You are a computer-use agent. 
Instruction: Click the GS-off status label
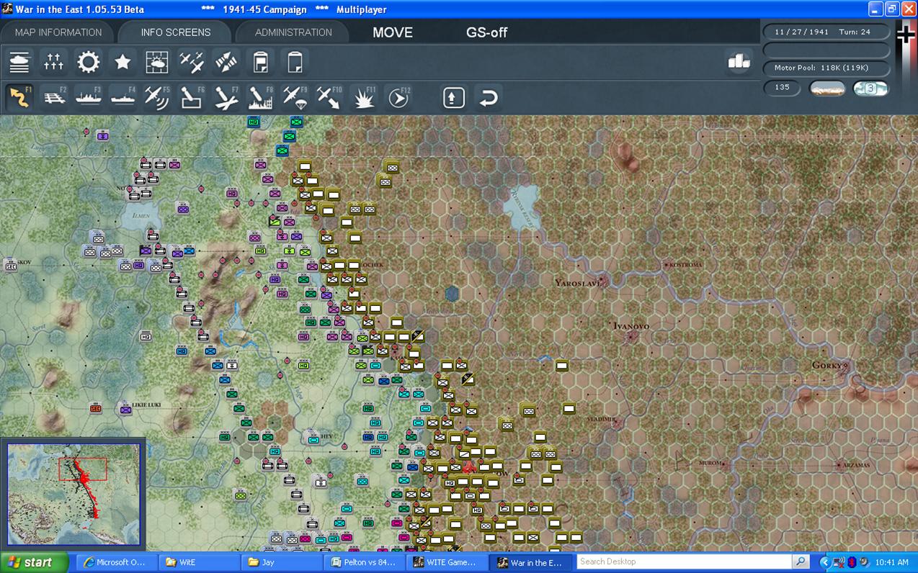click(x=487, y=32)
